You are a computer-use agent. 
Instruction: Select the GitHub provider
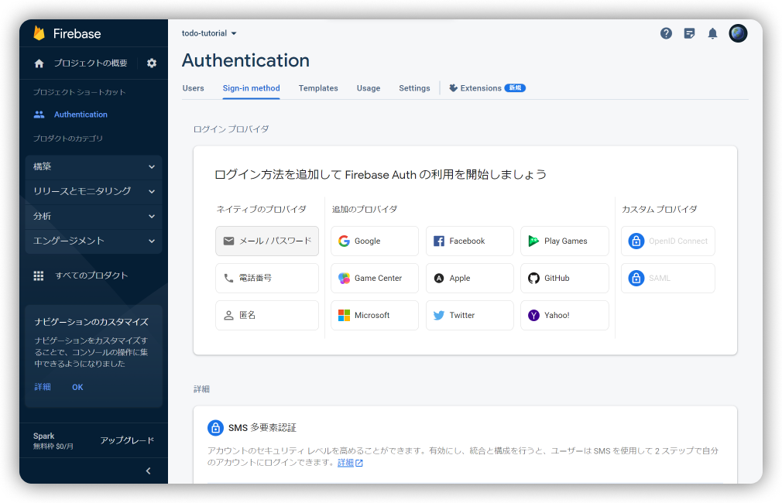pyautogui.click(x=564, y=278)
